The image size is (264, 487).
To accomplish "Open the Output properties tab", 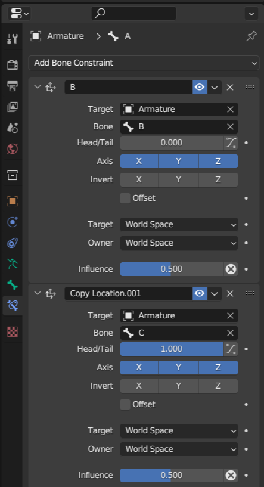I will pyautogui.click(x=13, y=86).
